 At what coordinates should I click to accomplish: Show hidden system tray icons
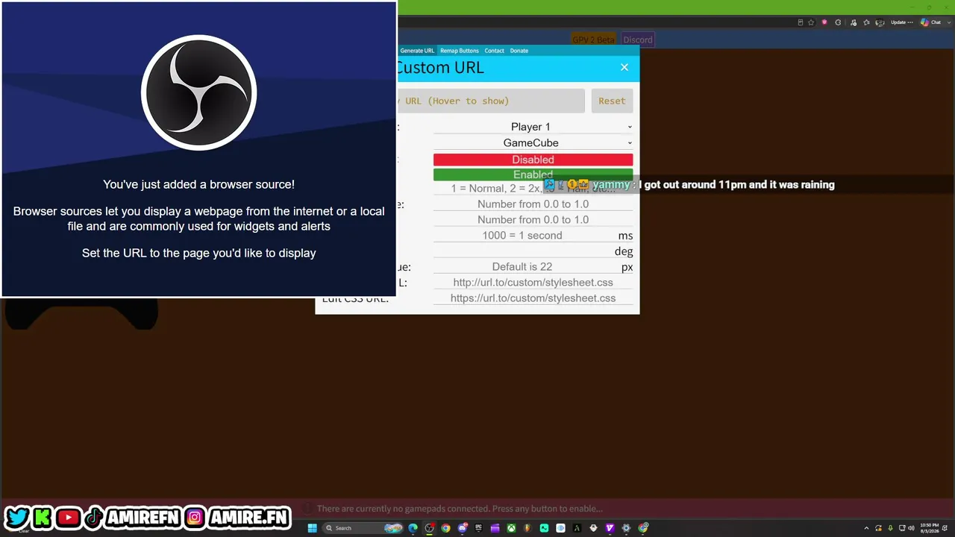(x=866, y=528)
